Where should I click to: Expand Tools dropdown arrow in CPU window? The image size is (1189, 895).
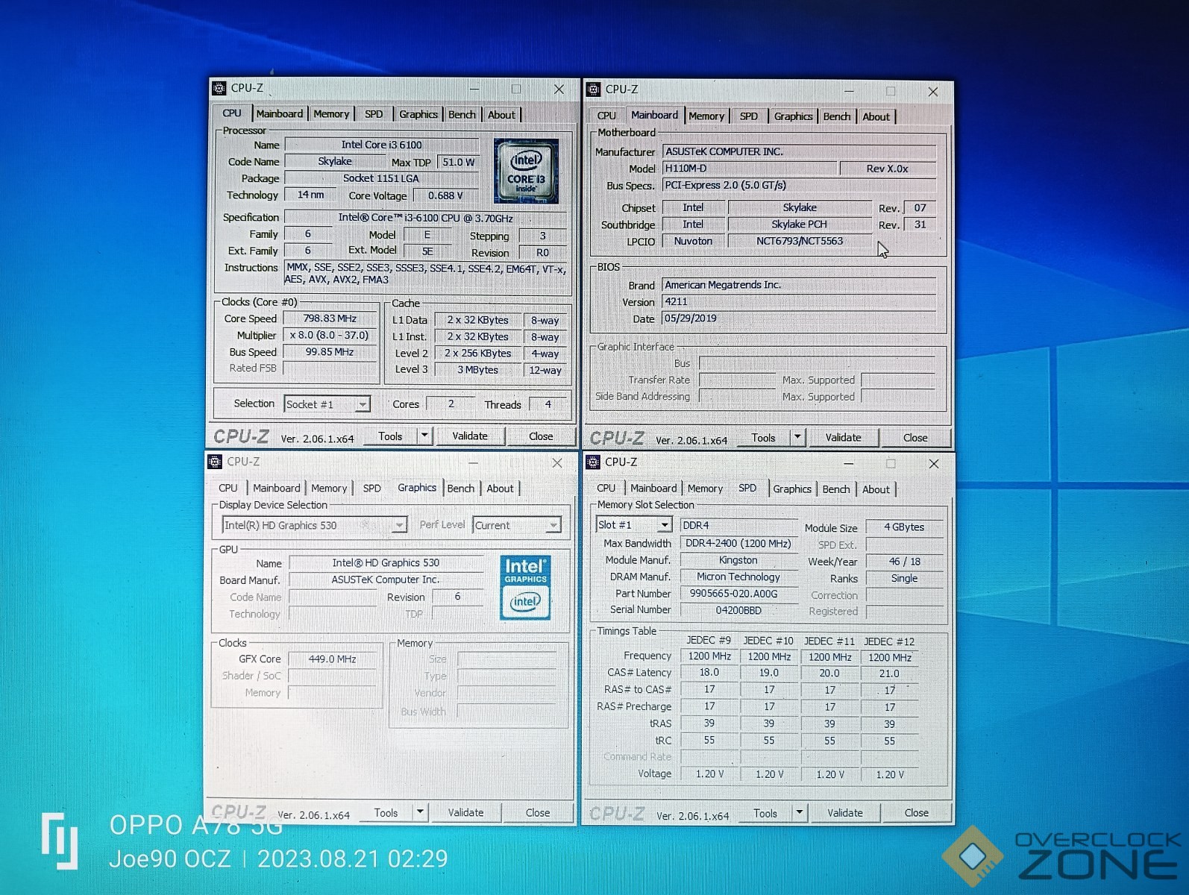(x=424, y=436)
